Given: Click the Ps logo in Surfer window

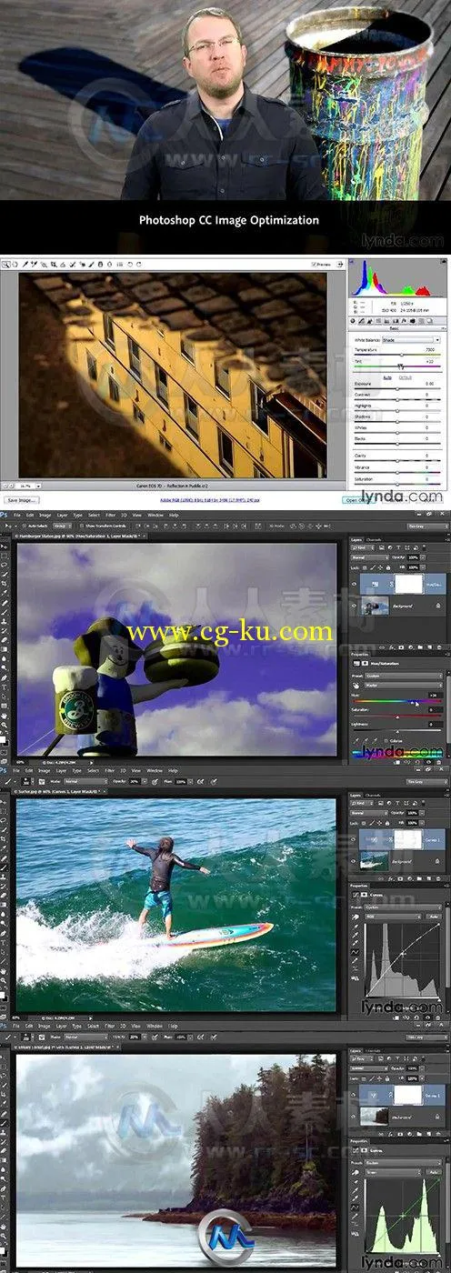Looking at the screenshot, I should pos(5,769).
